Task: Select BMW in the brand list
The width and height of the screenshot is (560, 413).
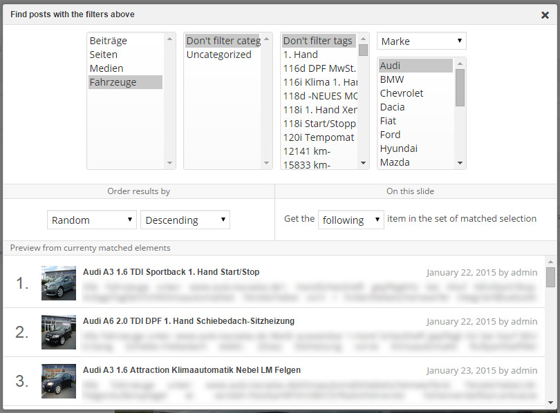Action: point(416,79)
